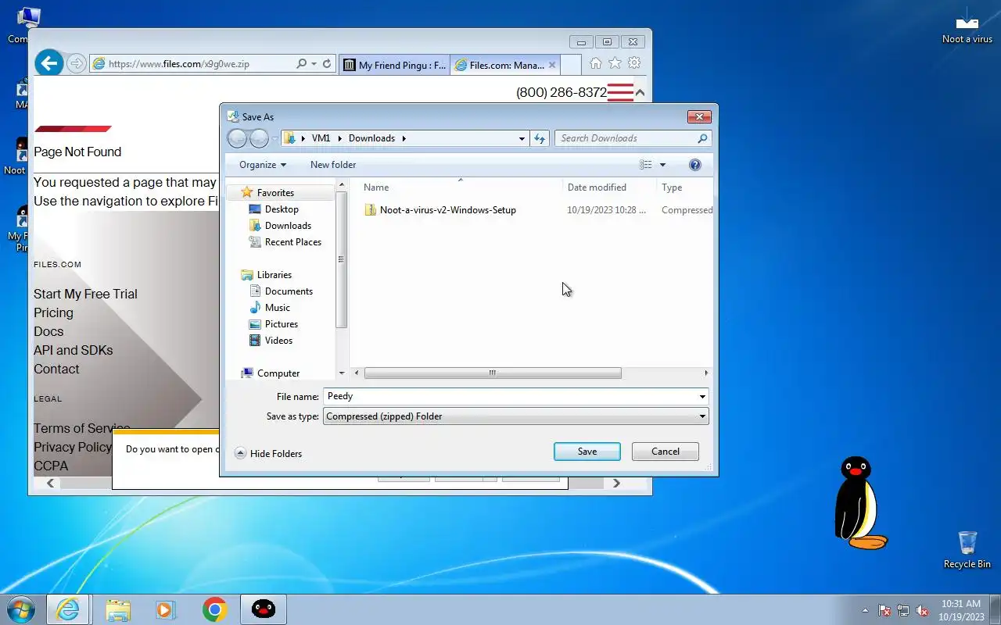This screenshot has height=625, width=1001.
Task: Click the file list horizontal scrollbar thumb
Action: tap(493, 373)
